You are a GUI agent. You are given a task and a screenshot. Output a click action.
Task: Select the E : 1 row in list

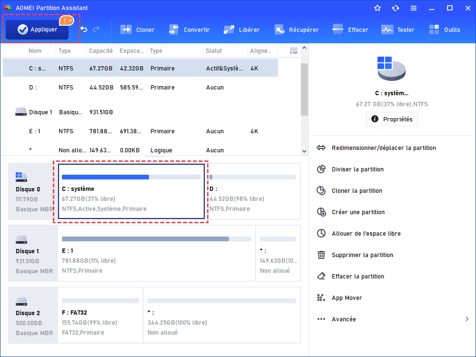(x=140, y=131)
